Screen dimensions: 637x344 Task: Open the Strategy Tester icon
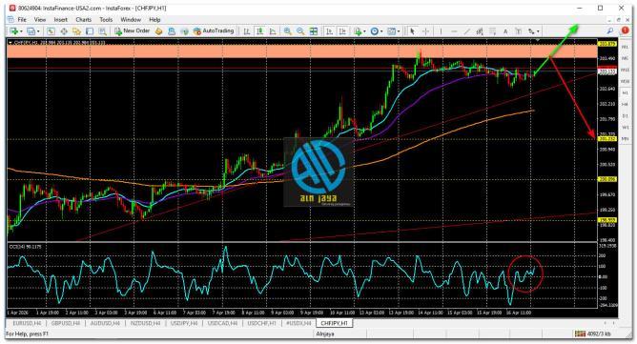(103, 31)
